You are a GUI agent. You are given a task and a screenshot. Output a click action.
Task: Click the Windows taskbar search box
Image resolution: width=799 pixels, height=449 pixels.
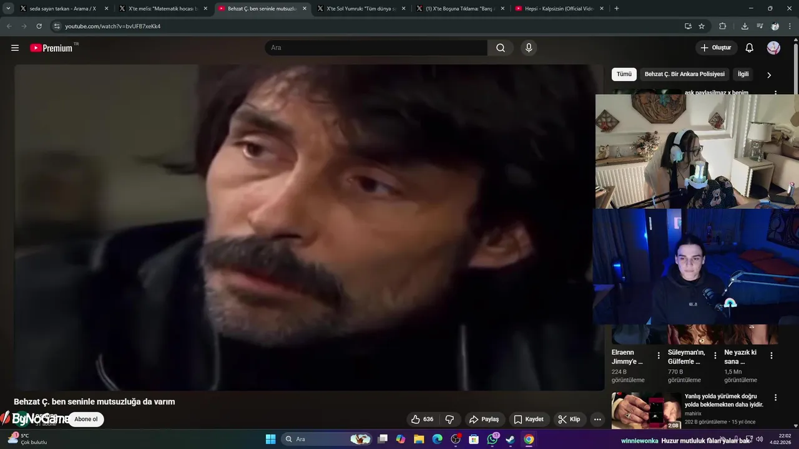coord(326,439)
